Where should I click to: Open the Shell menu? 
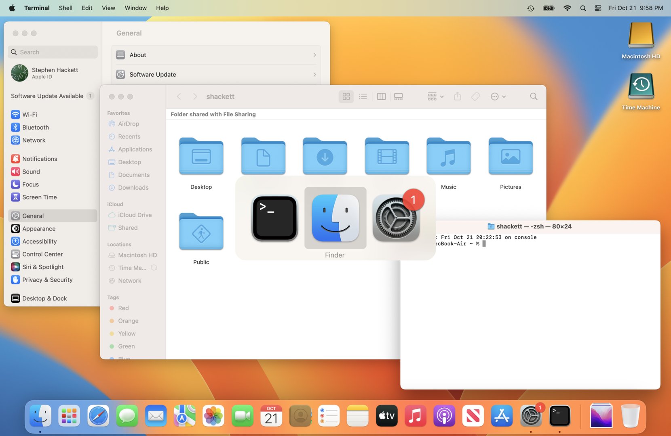coord(65,8)
